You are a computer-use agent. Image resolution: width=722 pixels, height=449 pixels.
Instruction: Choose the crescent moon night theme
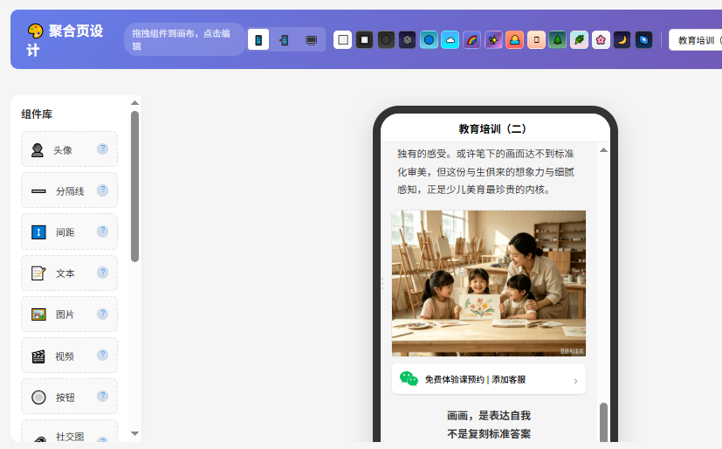(x=622, y=40)
